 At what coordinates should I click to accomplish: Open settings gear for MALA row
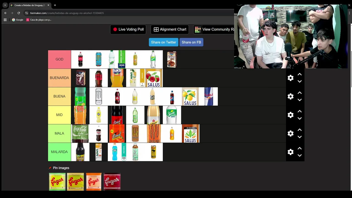290,133
